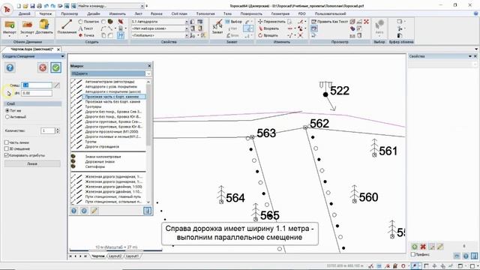Screen dimensions: 480x270
Task: Open the Дизайн ribbon tab
Action: click(x=93, y=13)
